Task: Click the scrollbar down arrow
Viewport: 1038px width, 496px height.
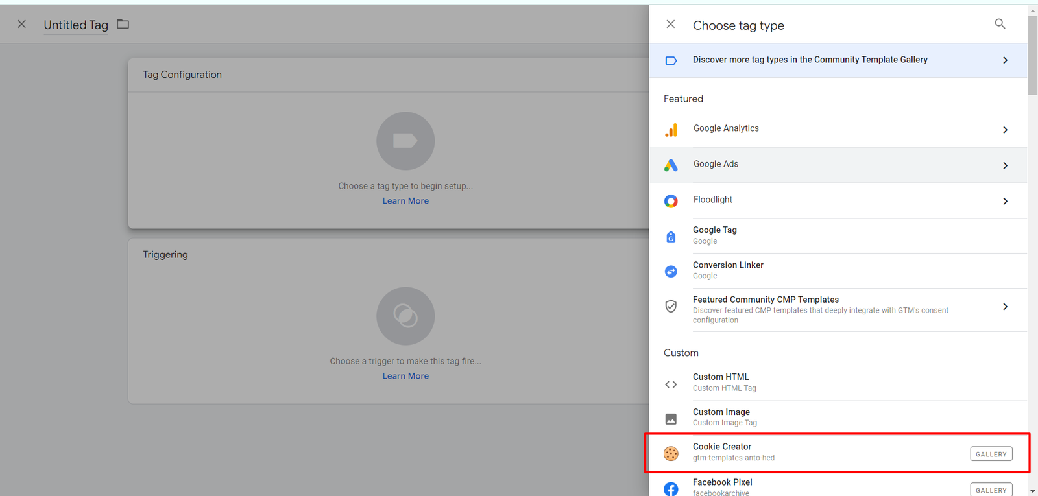Action: point(1033,491)
